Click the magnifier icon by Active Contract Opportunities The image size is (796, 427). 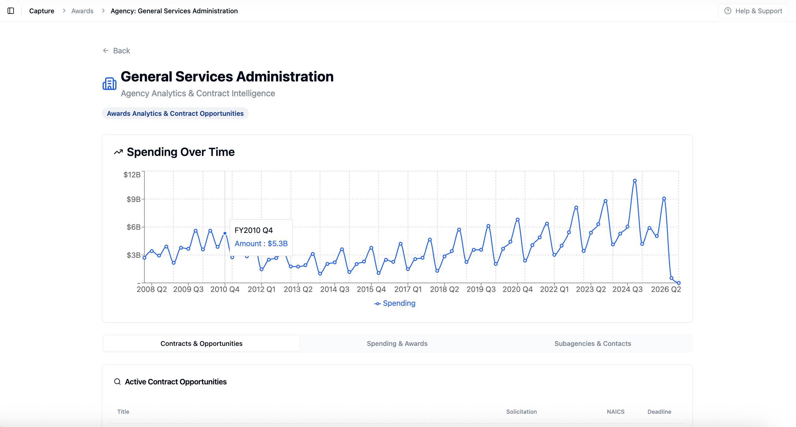117,382
